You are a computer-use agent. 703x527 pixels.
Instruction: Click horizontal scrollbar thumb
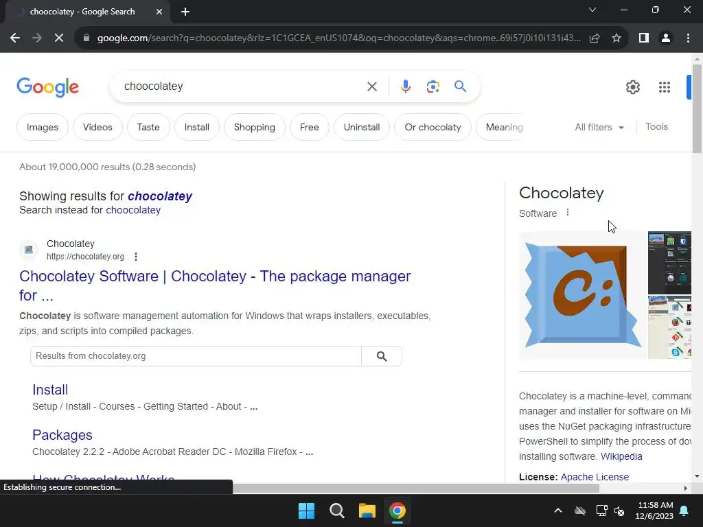(x=416, y=488)
